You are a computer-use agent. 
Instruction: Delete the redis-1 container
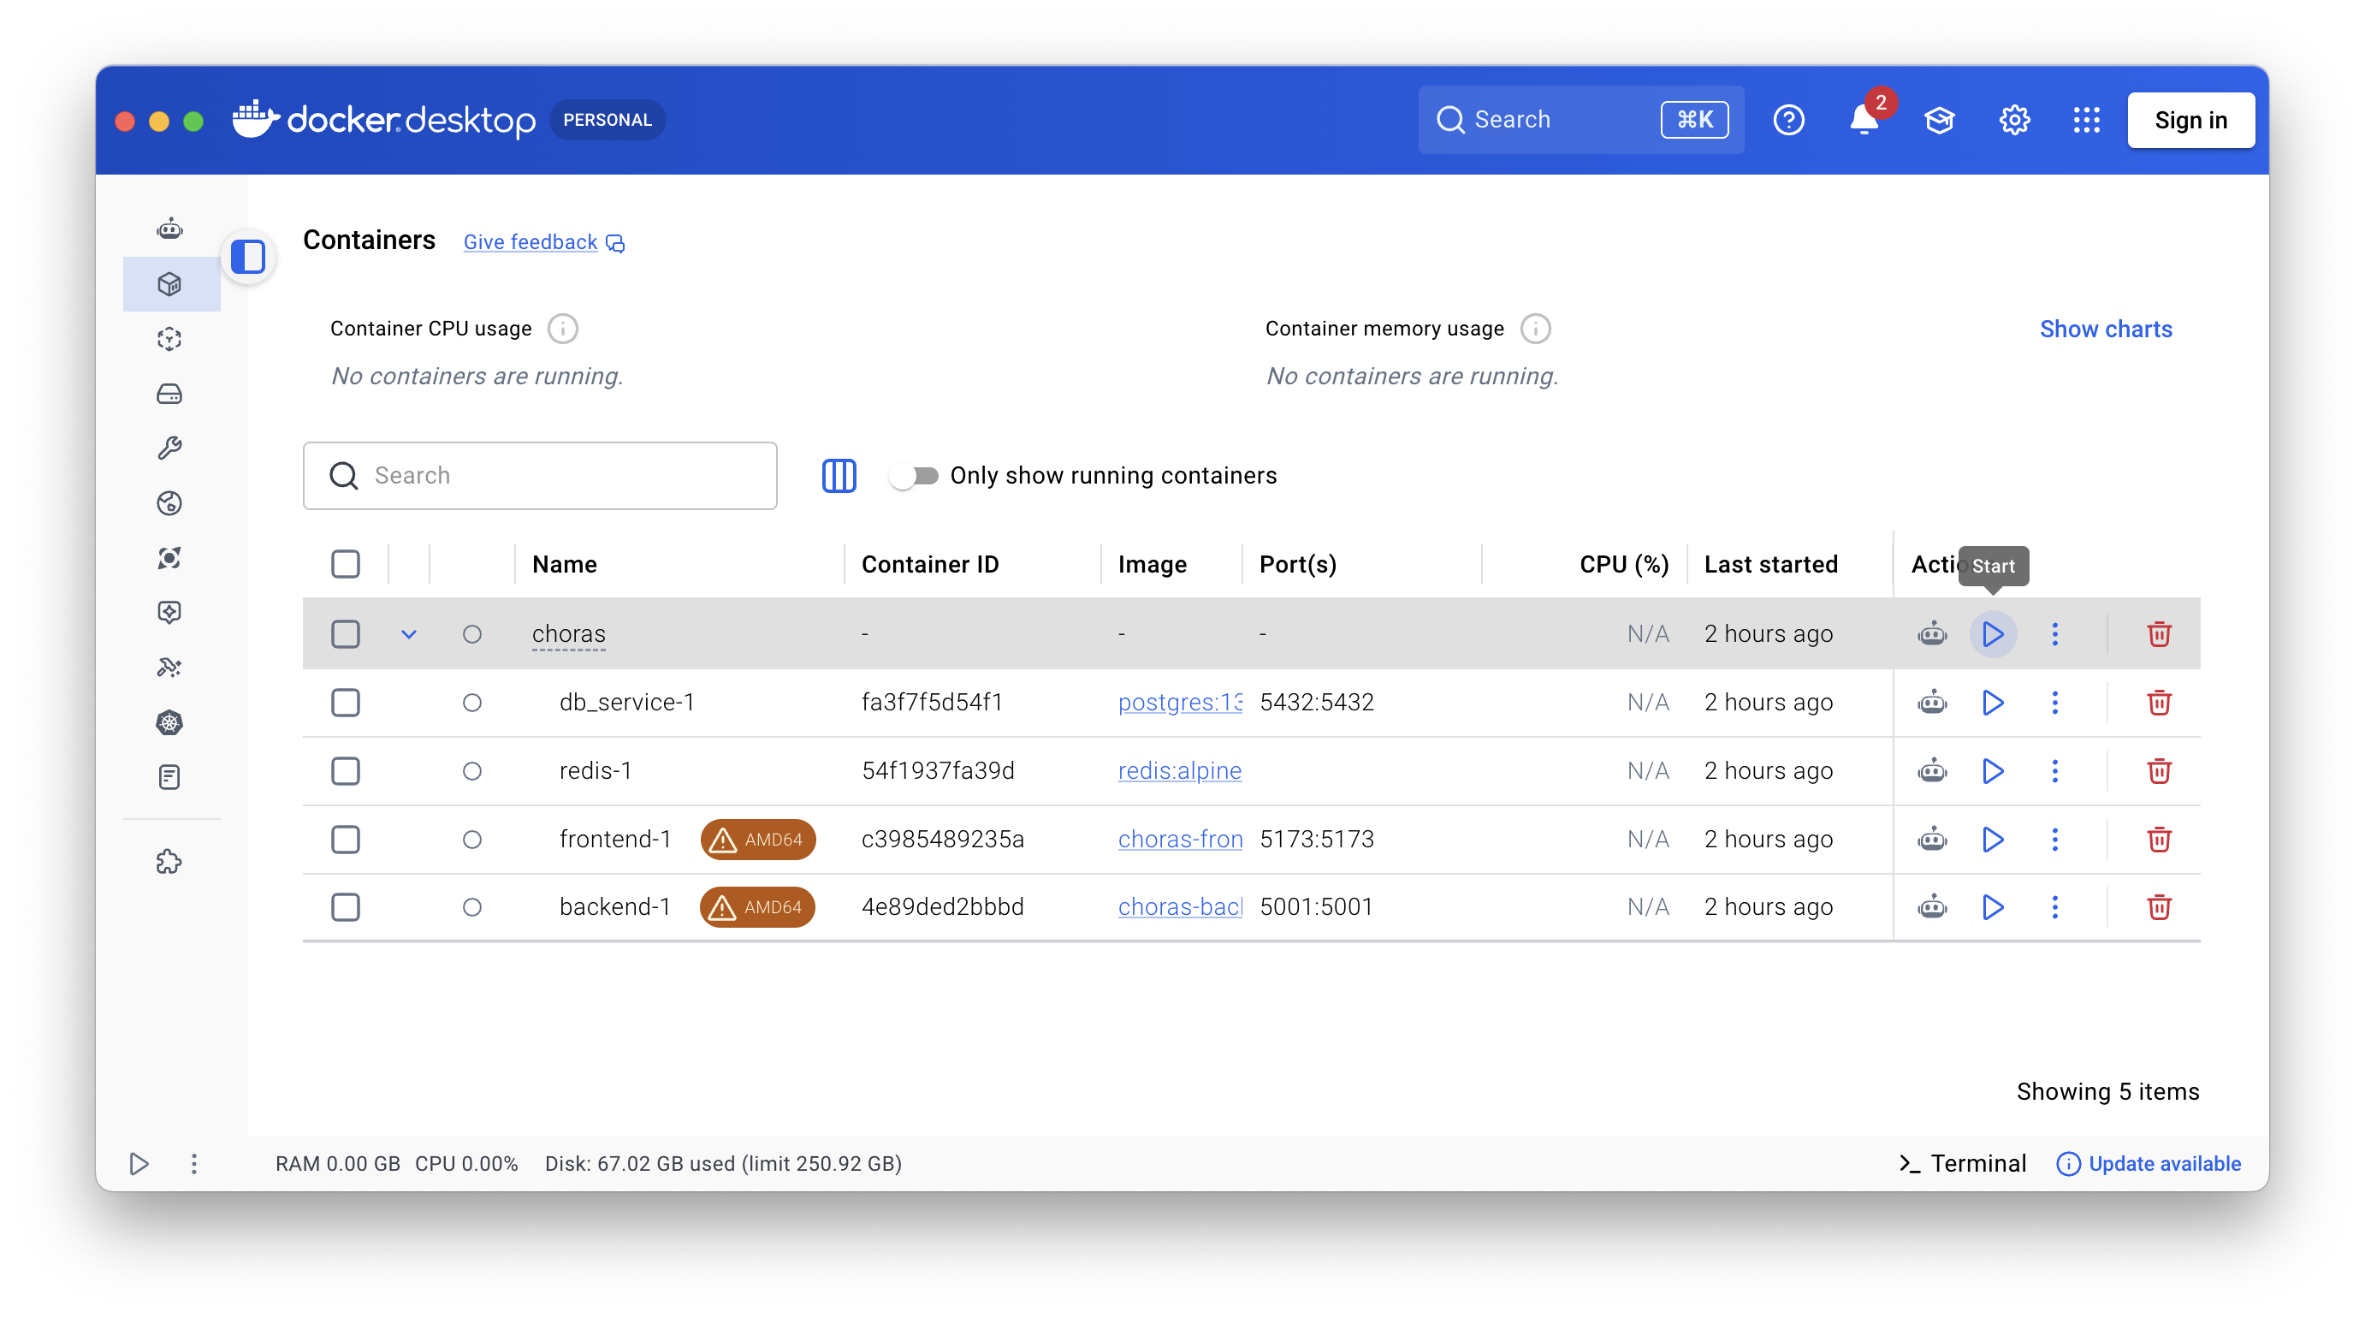point(2159,770)
